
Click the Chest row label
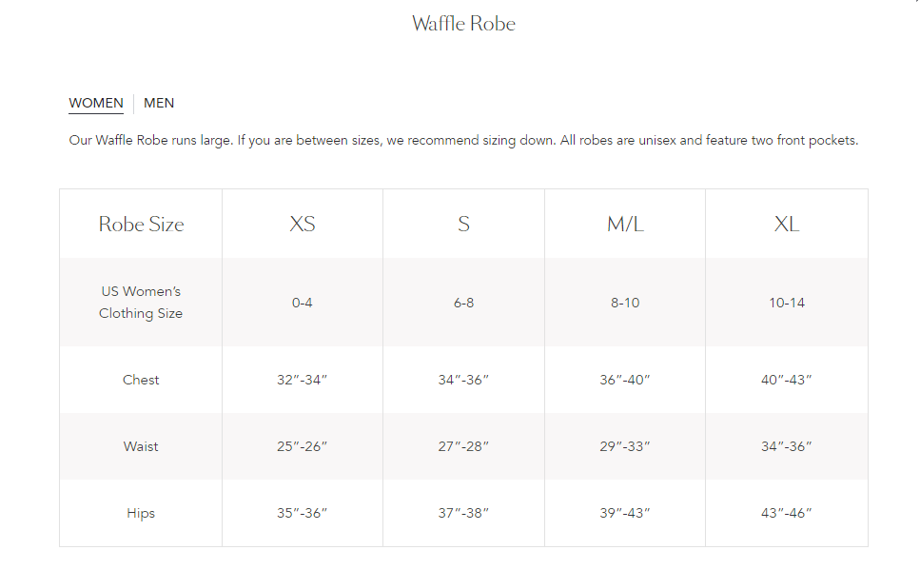(140, 379)
